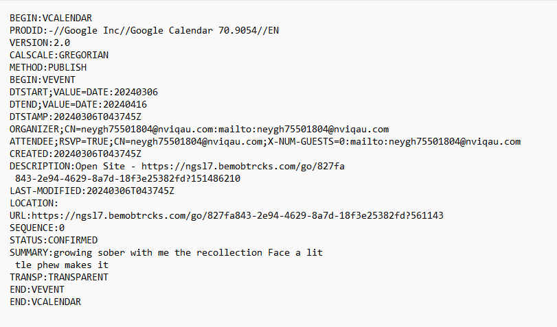Click the DTSTAMP timestamp line

click(75, 117)
